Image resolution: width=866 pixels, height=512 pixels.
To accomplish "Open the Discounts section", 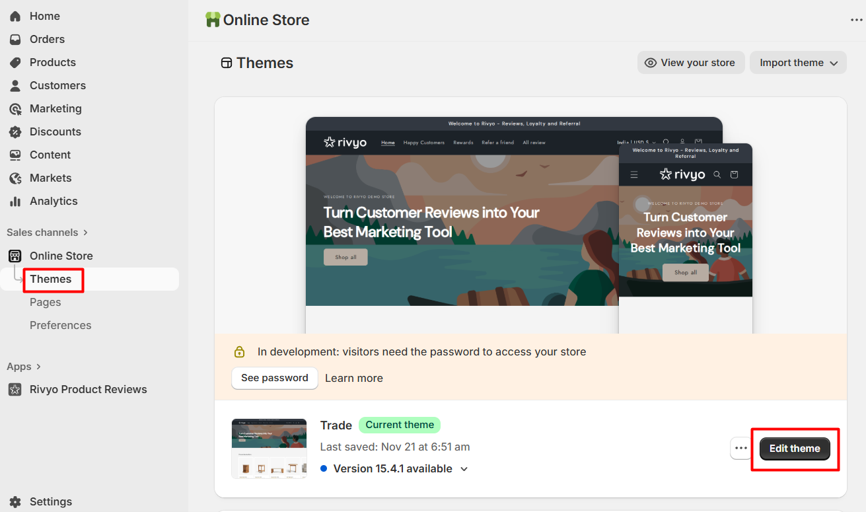I will click(55, 131).
